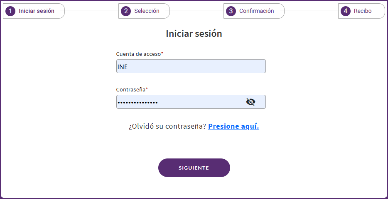Click the red asterisk beside Cuenta de acceso
Screen dimensions: 388x199
tap(162, 53)
